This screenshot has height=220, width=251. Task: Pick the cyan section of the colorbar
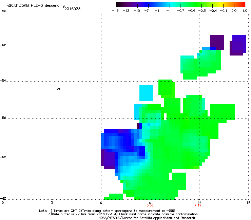pyautogui.click(x=171, y=4)
